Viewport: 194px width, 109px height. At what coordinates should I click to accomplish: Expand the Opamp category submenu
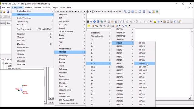pos(70,59)
